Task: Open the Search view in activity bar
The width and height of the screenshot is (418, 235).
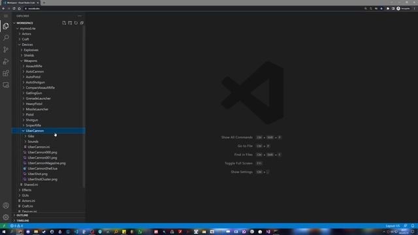Action: pos(6,38)
